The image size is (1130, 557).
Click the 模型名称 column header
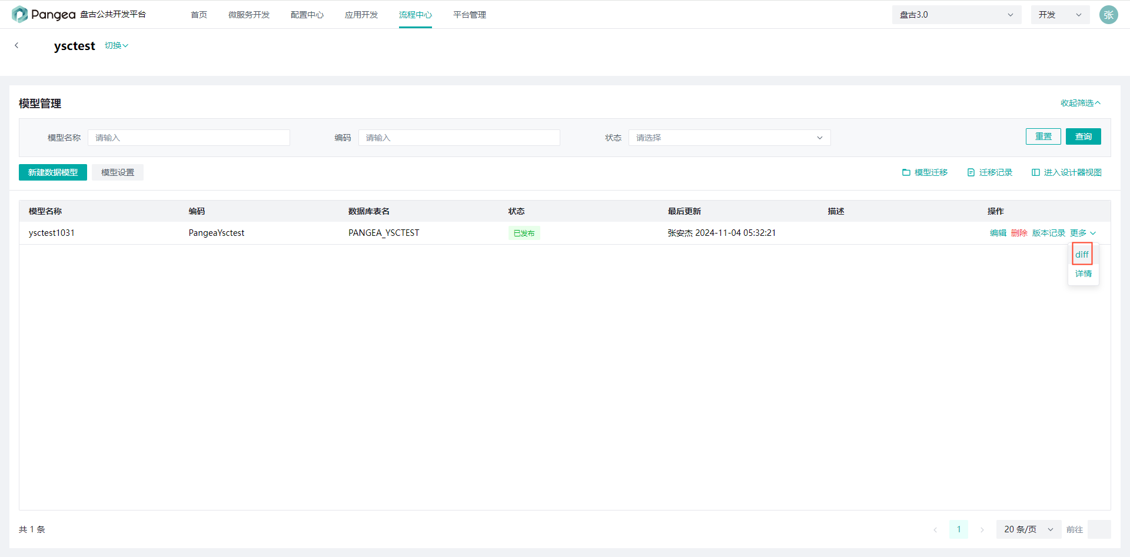point(45,211)
